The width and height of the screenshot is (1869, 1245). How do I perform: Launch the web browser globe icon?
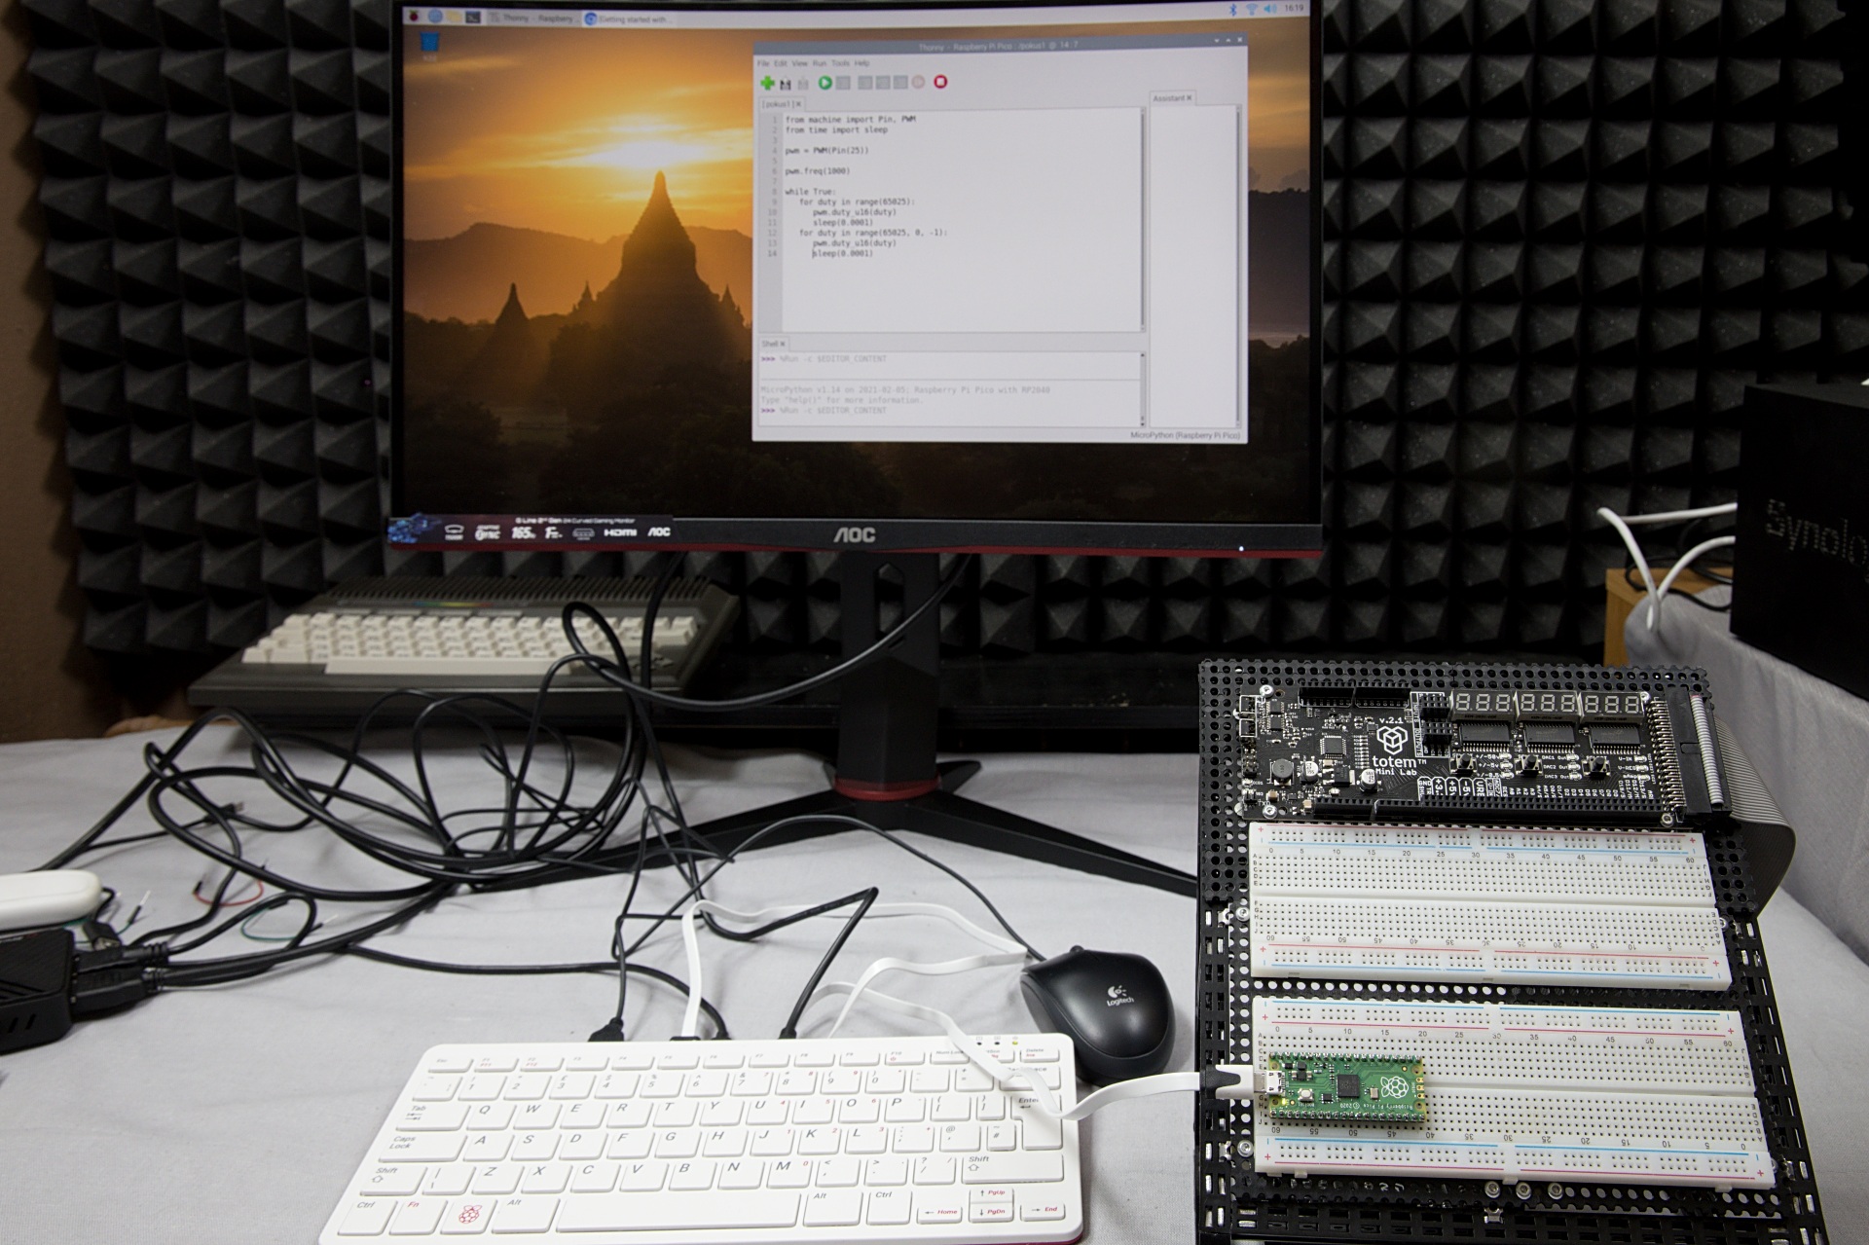click(435, 17)
